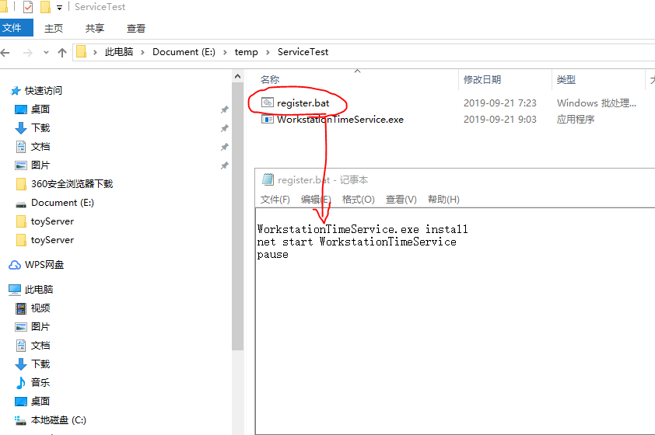Open Notepad's 格式(O) menu
Image resolution: width=655 pixels, height=435 pixels.
click(x=358, y=200)
